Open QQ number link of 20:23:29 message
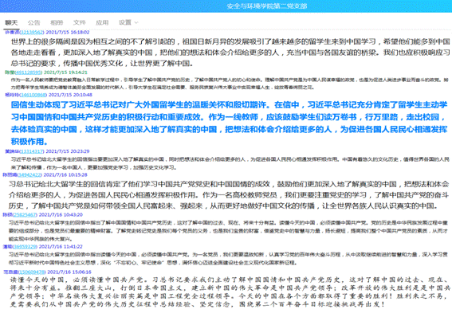This screenshot has height=313, width=452. click(x=32, y=151)
